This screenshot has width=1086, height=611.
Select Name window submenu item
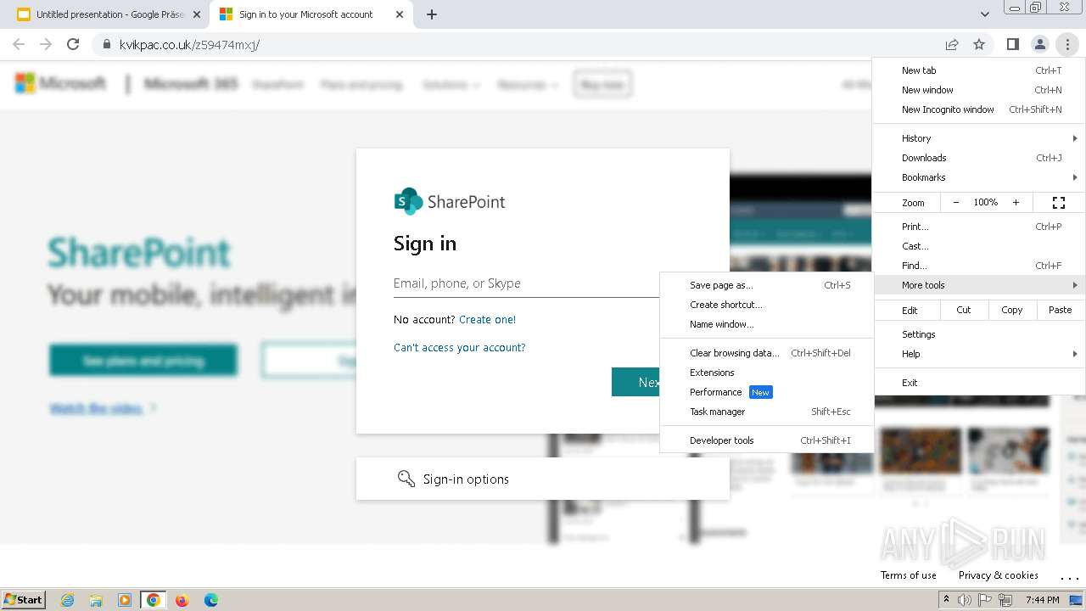766,324
